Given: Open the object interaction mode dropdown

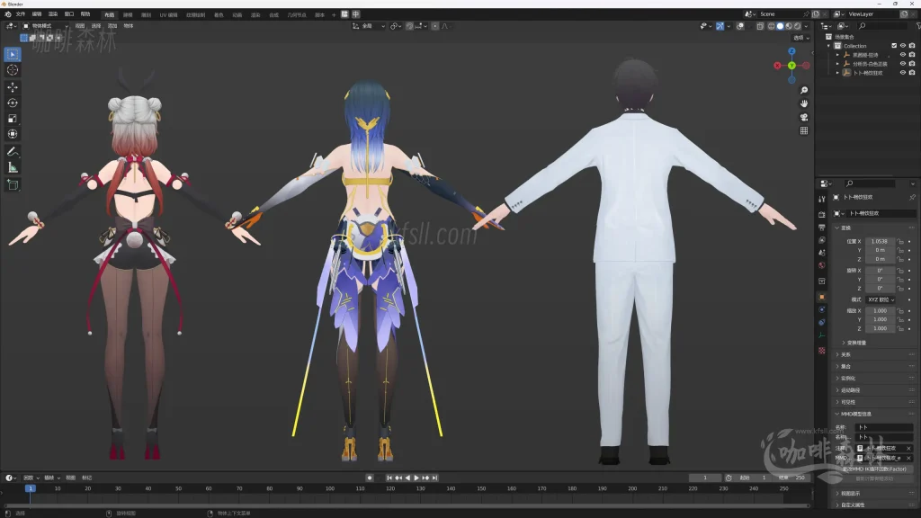Looking at the screenshot, I should pos(45,26).
